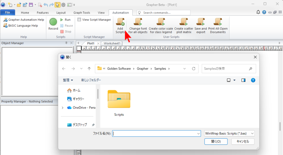Close the Object Manager panel

point(71,43)
